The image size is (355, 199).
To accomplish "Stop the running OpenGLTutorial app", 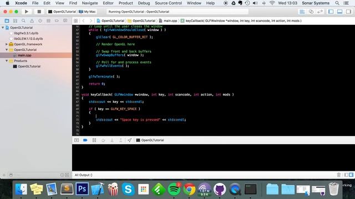I will tap(39, 12).
